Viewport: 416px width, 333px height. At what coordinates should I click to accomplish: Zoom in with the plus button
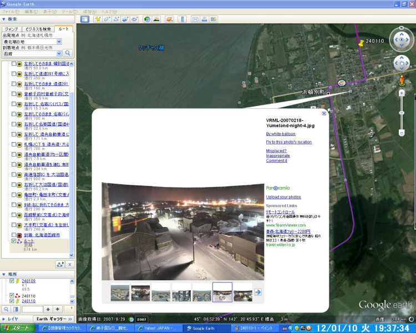(402, 93)
